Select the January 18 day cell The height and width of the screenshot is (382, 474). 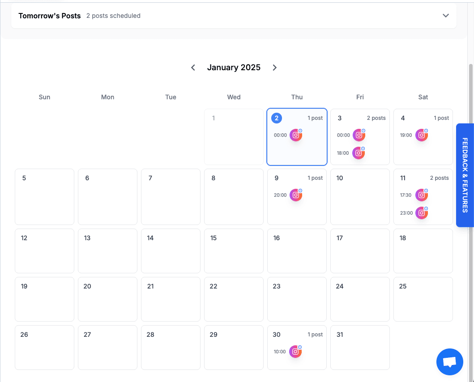423,251
